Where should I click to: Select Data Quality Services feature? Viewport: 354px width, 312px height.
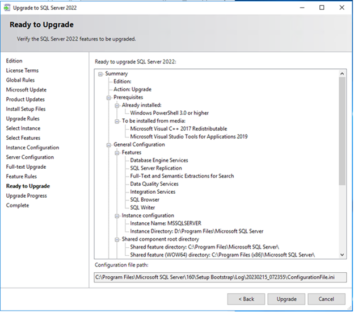[x=154, y=184]
